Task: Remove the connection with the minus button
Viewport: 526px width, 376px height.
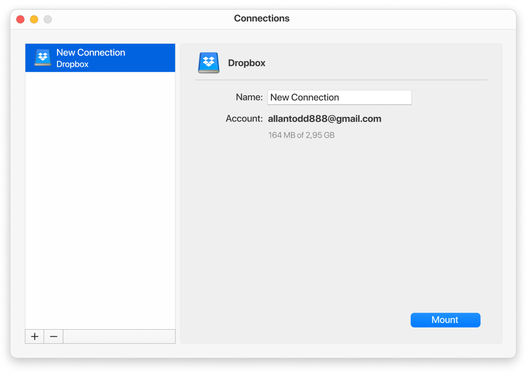Action: pos(53,337)
